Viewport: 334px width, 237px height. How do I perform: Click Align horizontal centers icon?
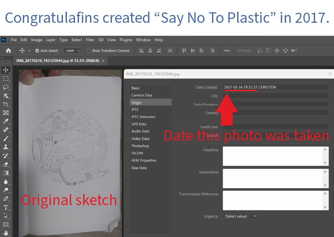(x=150, y=50)
